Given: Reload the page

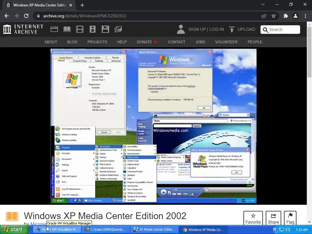Looking at the screenshot, I should tap(26, 16).
